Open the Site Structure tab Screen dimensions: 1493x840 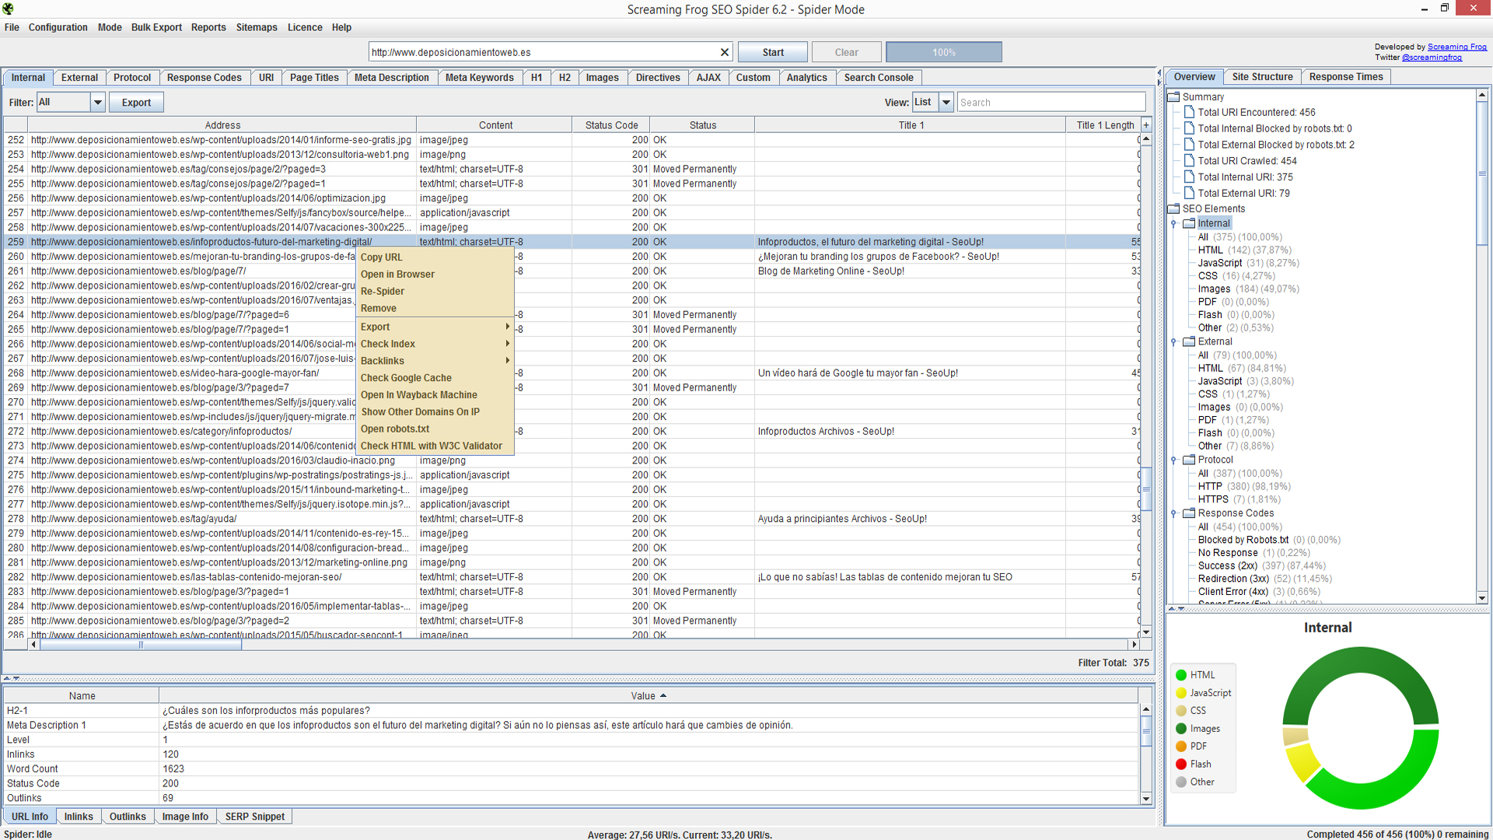coord(1262,77)
